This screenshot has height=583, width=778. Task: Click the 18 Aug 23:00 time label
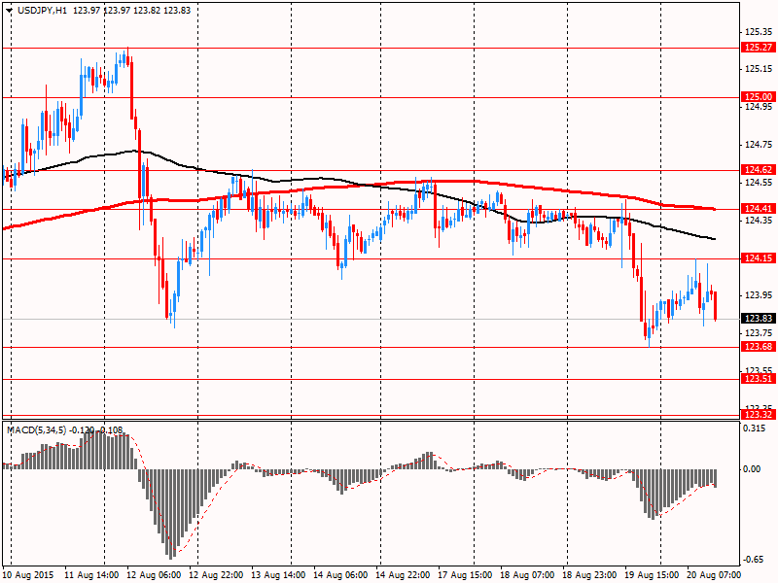click(x=589, y=575)
